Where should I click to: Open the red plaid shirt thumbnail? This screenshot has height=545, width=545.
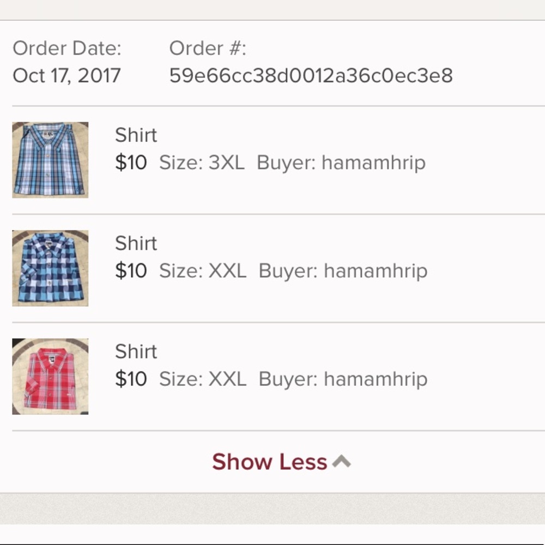point(50,376)
